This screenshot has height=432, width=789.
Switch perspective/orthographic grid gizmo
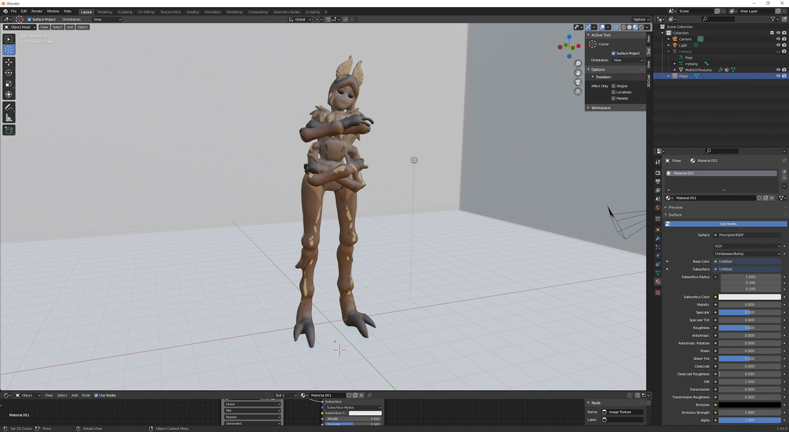pos(578,92)
